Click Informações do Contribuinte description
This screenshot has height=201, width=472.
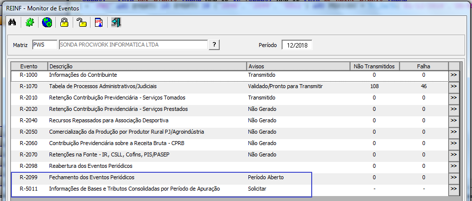coord(83,75)
